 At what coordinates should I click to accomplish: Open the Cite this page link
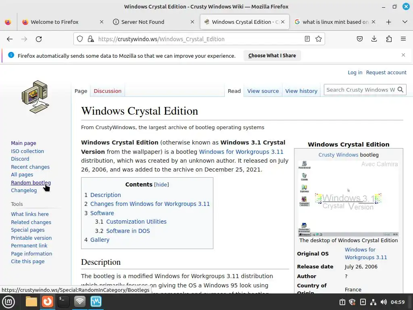28,262
